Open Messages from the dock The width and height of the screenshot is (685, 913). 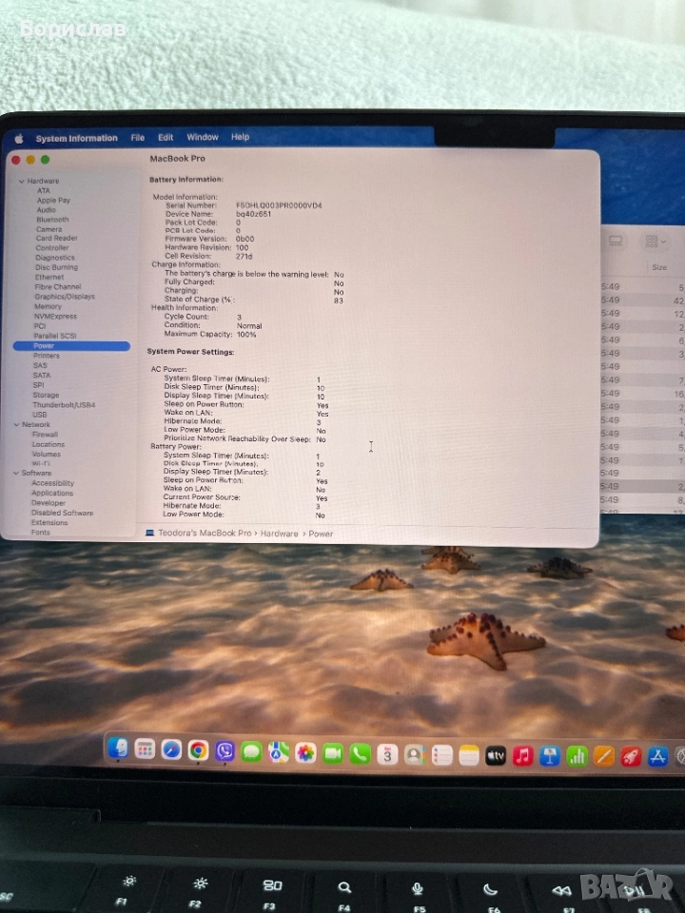pos(251,752)
